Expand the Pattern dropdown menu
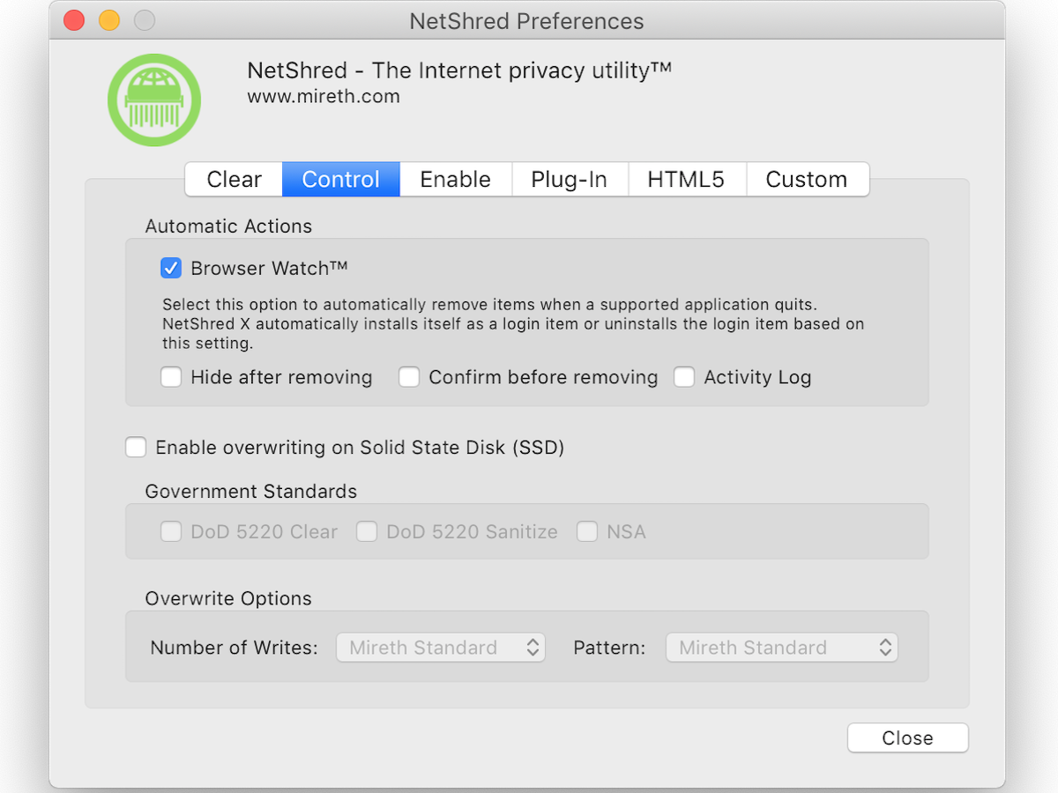 pyautogui.click(x=781, y=648)
